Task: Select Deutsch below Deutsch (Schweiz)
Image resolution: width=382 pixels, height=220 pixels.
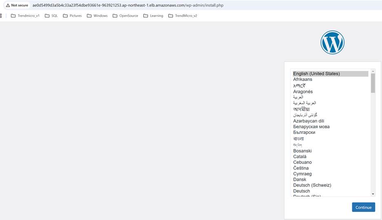Action: point(330,191)
